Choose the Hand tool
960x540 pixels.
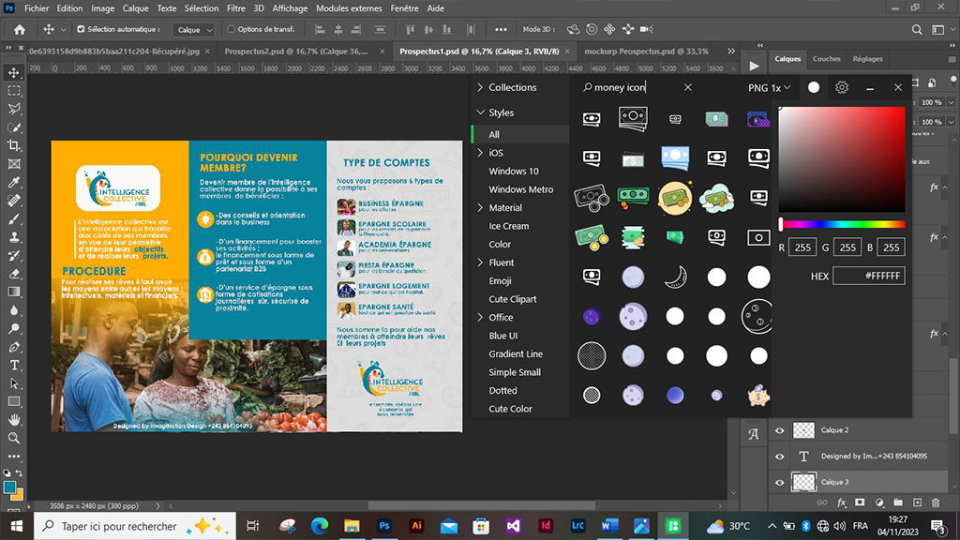13,420
